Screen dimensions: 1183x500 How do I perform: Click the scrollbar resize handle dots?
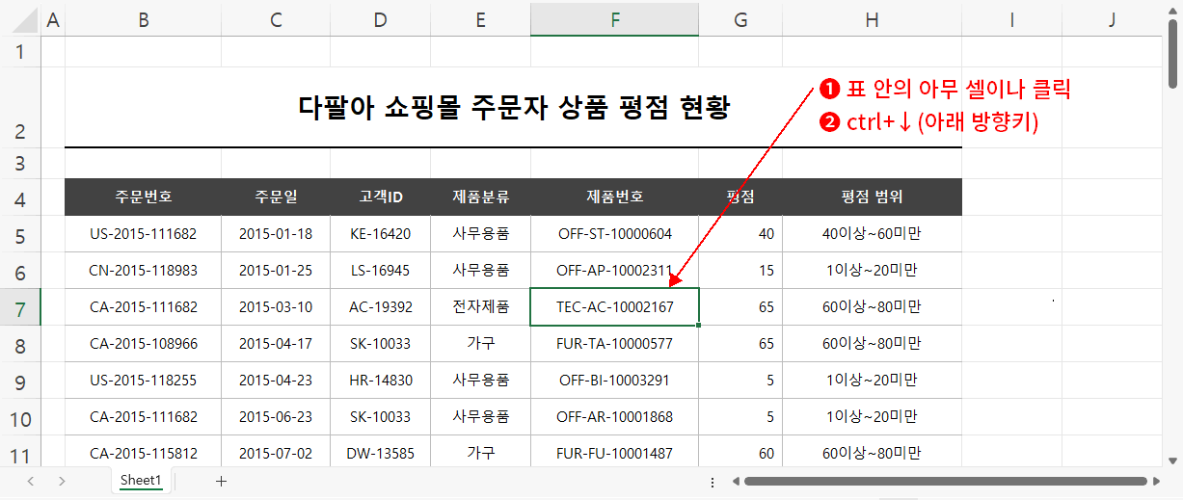tap(712, 482)
